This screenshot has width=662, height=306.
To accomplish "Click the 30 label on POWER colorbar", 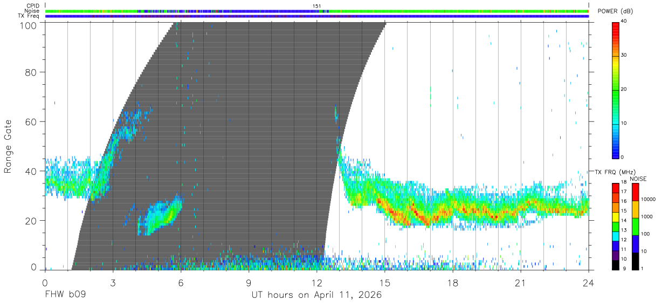I will point(623,55).
